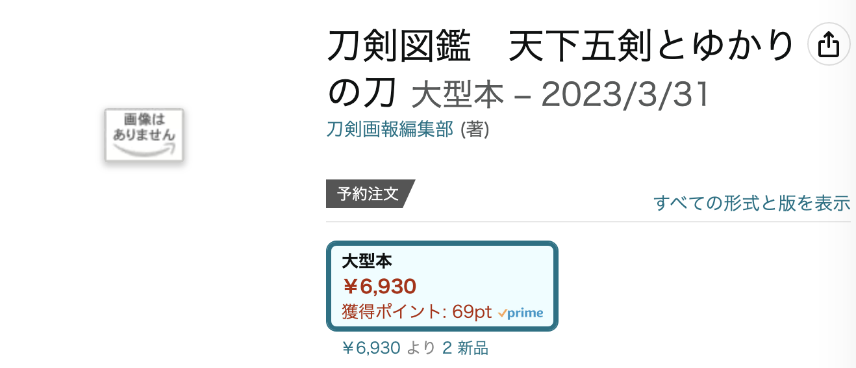Select the 大型本 format option box
Image resolution: width=856 pixels, height=368 pixels.
click(442, 286)
